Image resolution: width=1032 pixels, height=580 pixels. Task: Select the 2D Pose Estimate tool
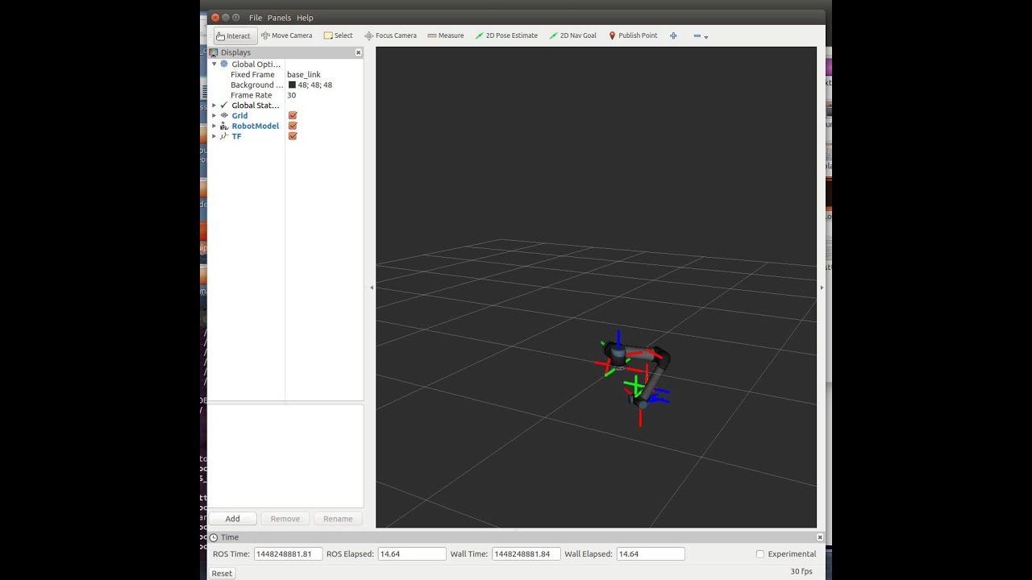tap(506, 35)
